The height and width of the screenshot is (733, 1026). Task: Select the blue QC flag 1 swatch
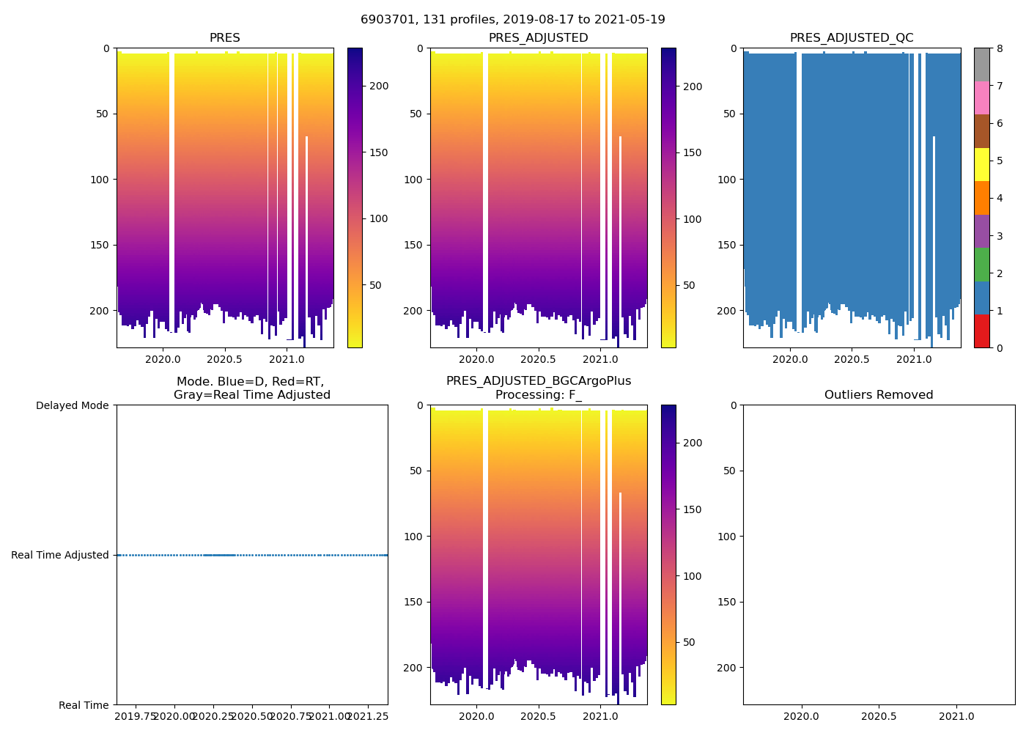click(981, 298)
